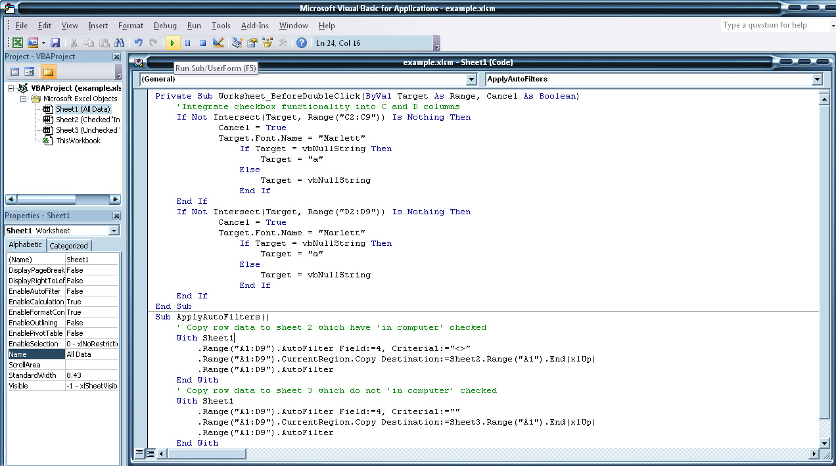The width and height of the screenshot is (836, 466).
Task: Switch to Procedure View at code window bottom
Action: coord(139,454)
